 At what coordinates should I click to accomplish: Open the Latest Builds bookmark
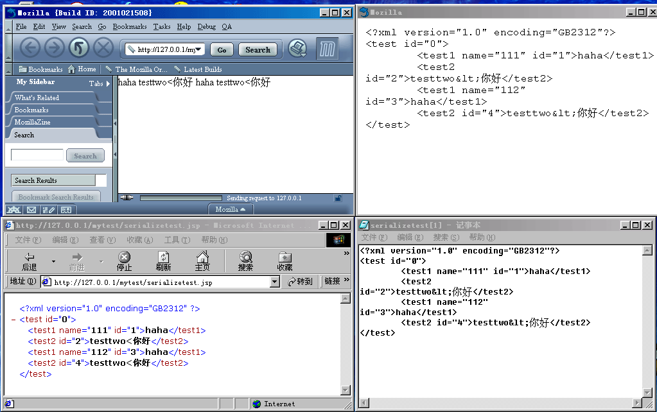(198, 69)
